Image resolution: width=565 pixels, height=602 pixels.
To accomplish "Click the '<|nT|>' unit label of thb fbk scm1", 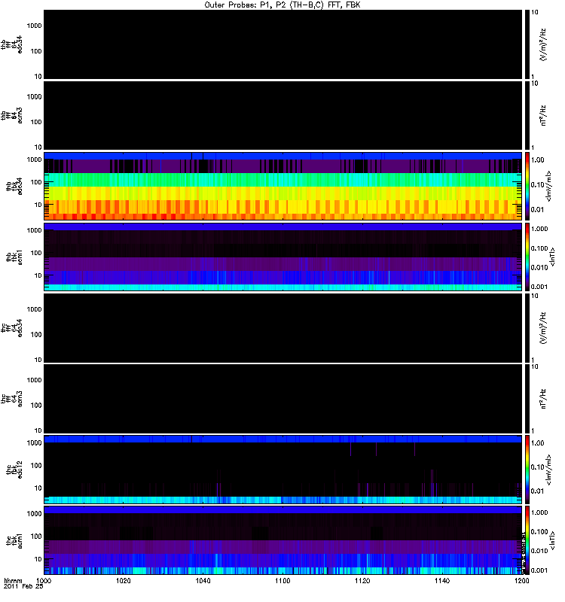I will [552, 257].
